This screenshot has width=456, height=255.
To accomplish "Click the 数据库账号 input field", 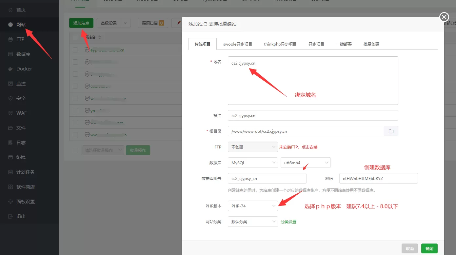I will [267, 178].
